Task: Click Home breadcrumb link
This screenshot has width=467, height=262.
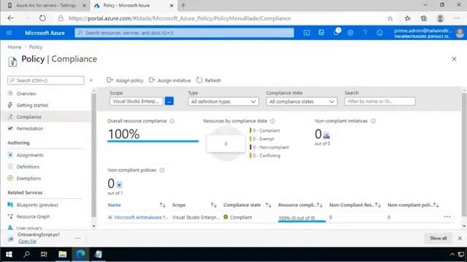Action: click(15, 47)
